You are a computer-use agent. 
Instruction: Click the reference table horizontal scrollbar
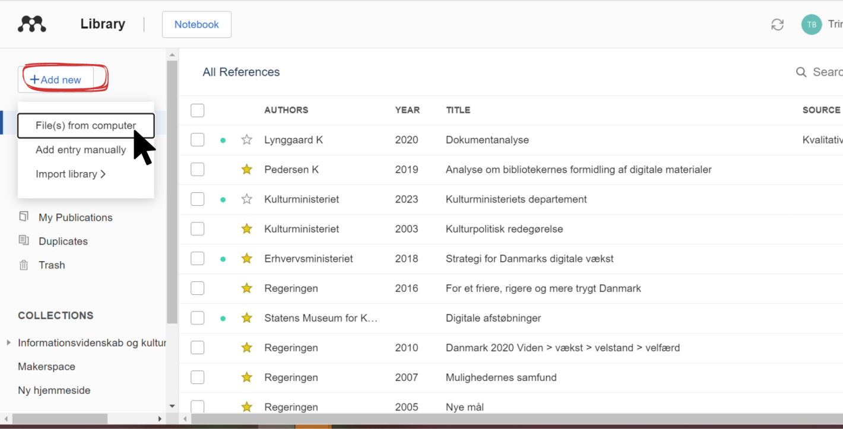(x=516, y=419)
